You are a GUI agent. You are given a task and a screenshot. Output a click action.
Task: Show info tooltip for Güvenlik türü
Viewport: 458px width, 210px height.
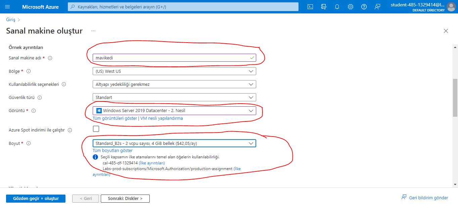pyautogui.click(x=40, y=98)
